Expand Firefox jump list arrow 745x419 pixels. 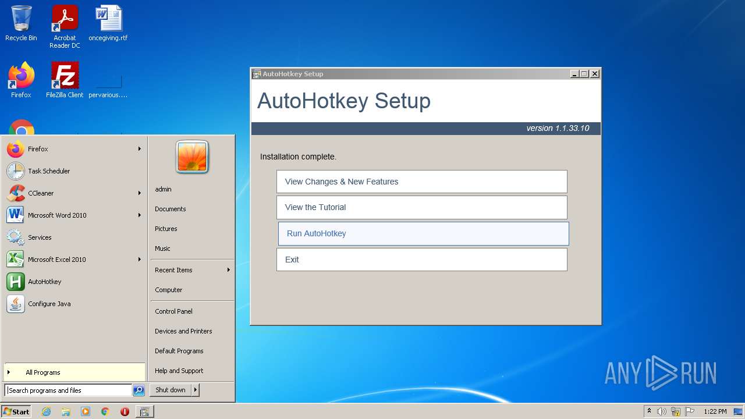click(x=140, y=149)
